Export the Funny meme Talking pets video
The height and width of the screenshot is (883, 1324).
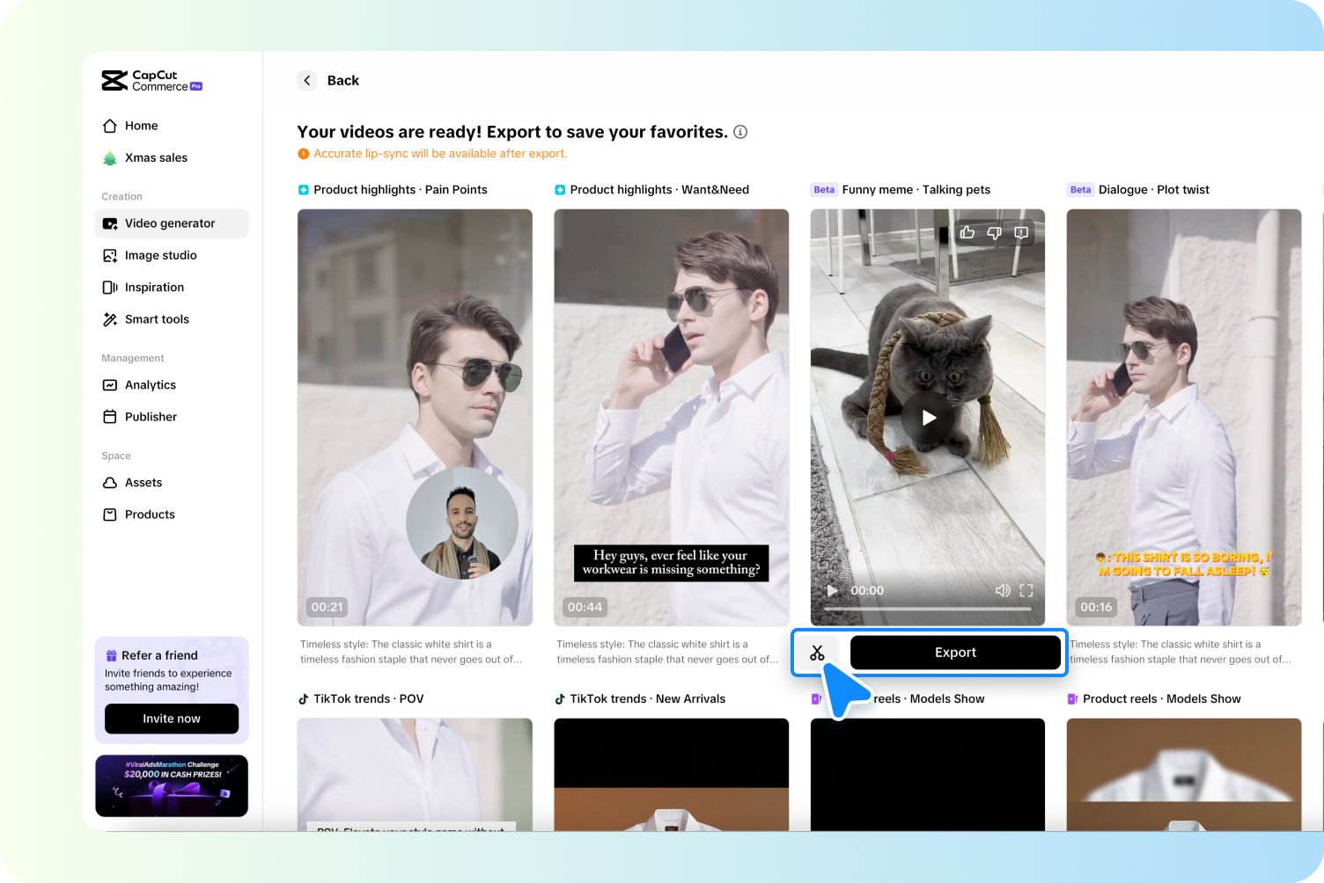[x=955, y=652]
